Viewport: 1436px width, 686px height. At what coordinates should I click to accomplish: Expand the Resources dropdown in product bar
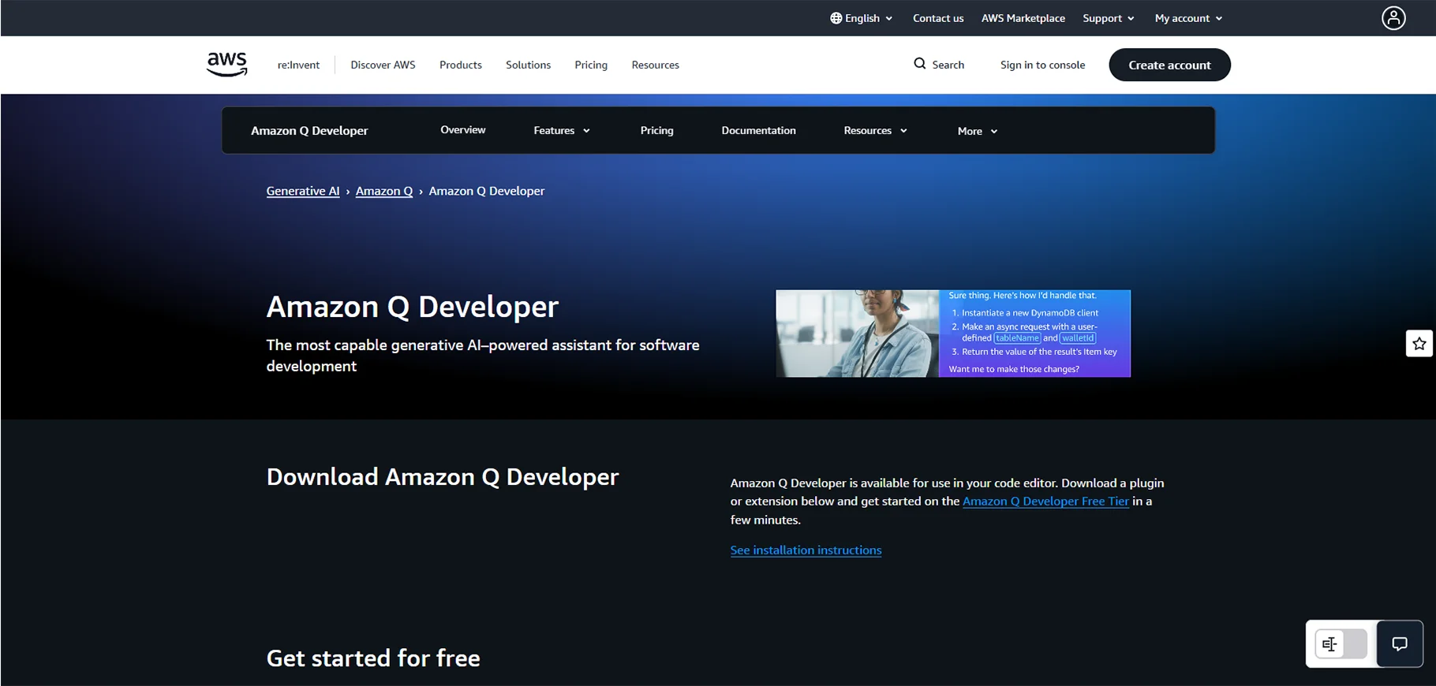coord(876,131)
